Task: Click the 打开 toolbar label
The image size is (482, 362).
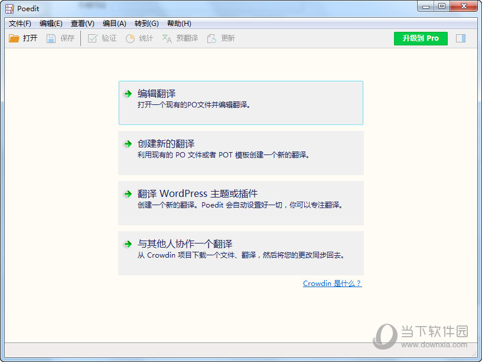Action: click(x=30, y=38)
